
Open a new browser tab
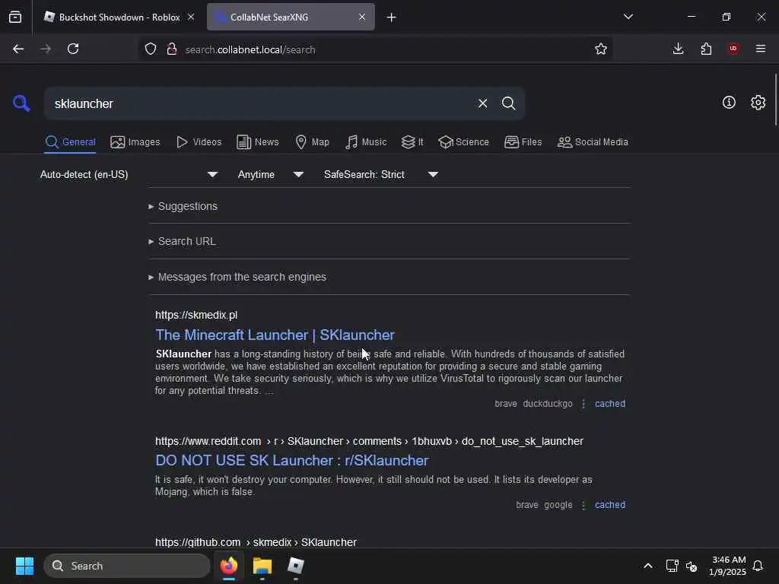[392, 17]
